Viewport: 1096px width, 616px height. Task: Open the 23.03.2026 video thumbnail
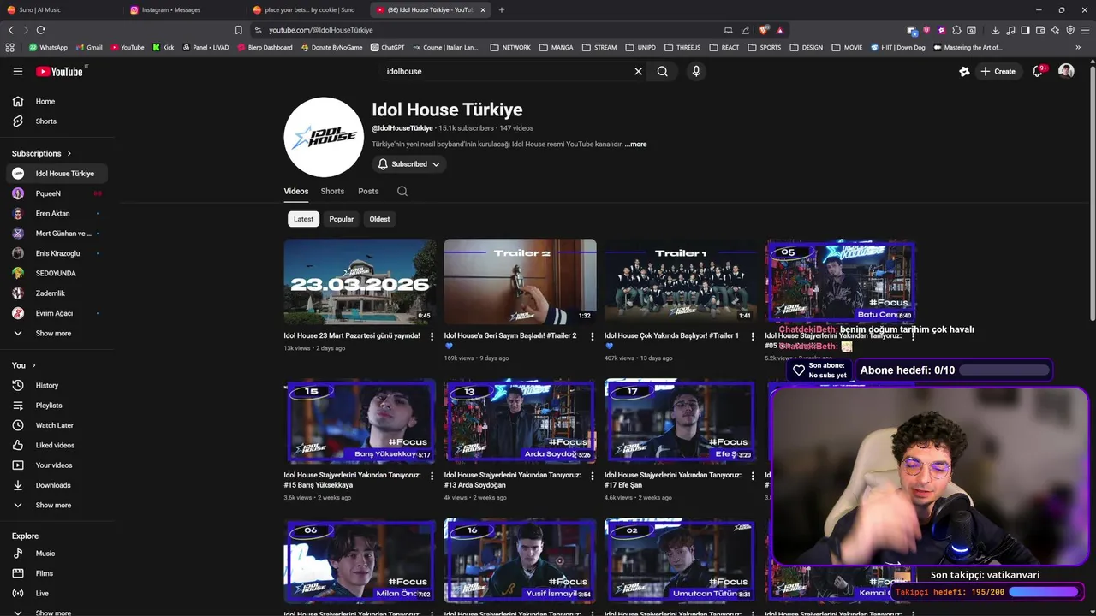[360, 281]
